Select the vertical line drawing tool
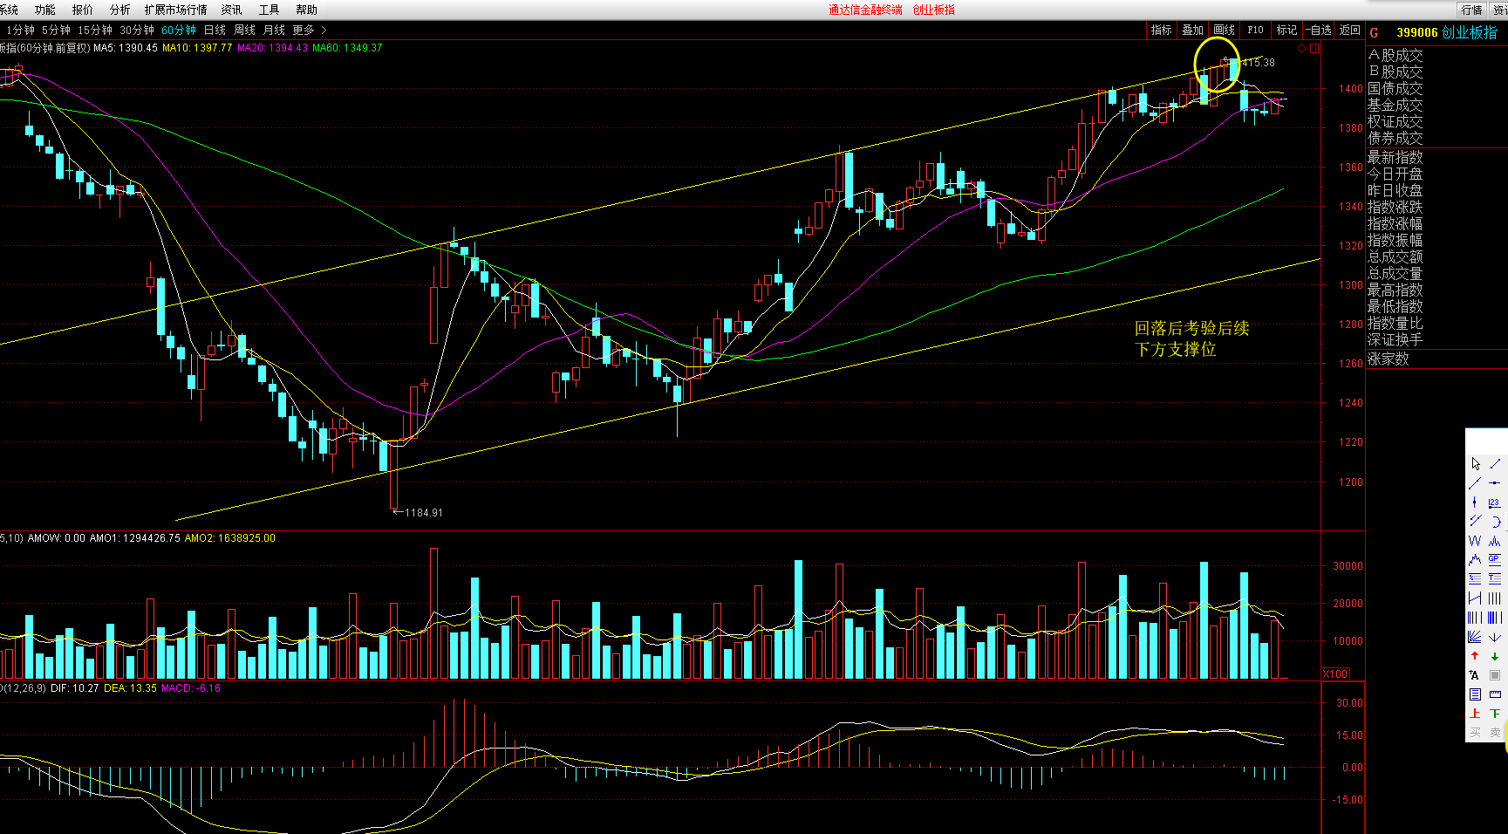 [x=1475, y=502]
